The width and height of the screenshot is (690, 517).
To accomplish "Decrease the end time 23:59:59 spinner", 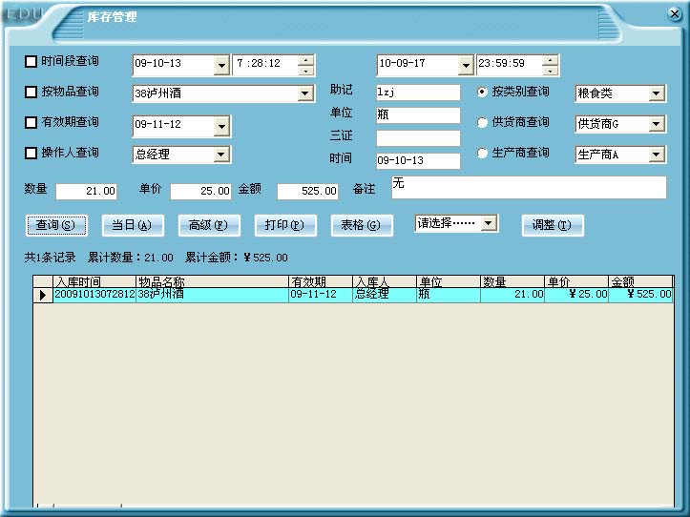I will pos(550,71).
